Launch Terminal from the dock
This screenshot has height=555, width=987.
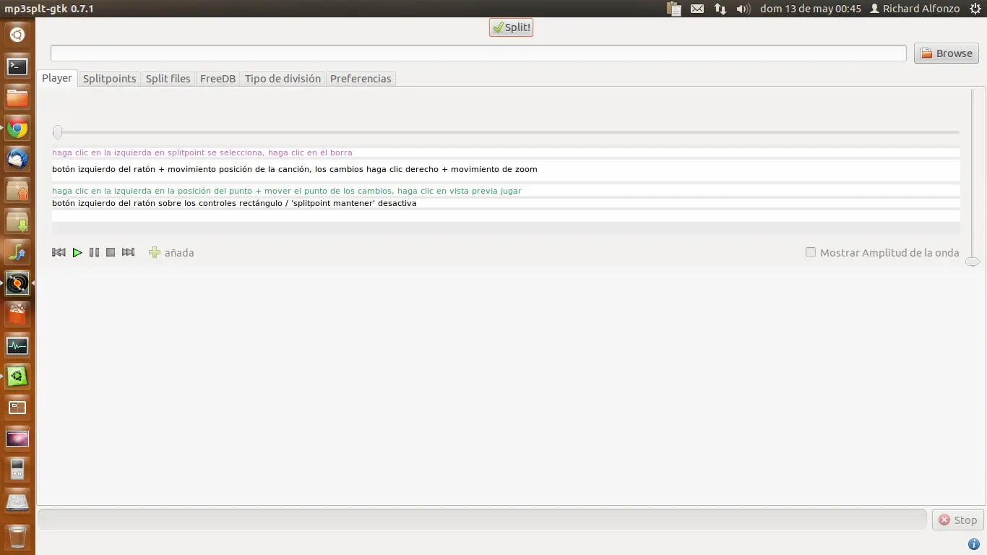click(17, 66)
